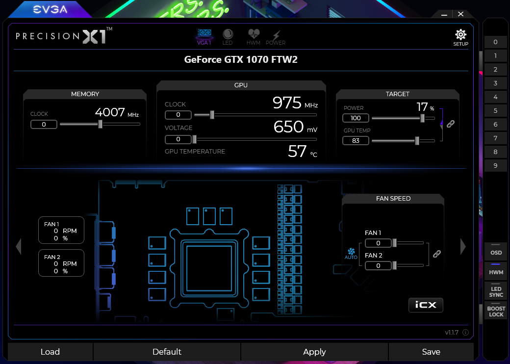Adjust the GPU temp target slider

[417, 140]
